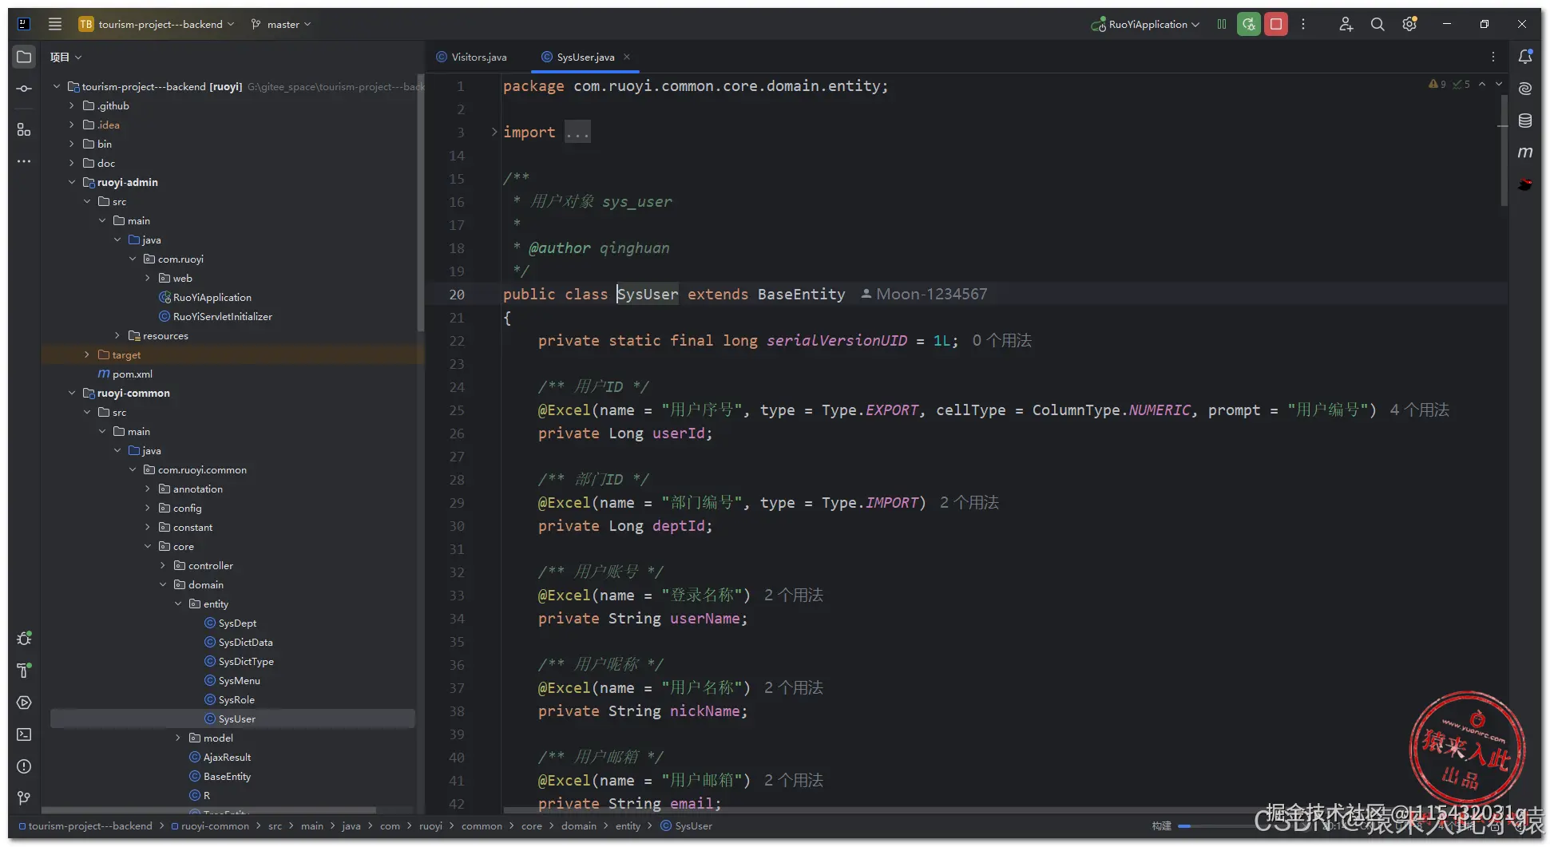Open RuoYiApplication class in project tree
The width and height of the screenshot is (1550, 847).
[205, 297]
